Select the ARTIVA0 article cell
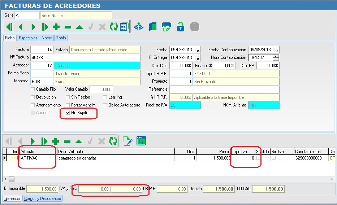Screen dimensions: 337x205 (x=38, y=158)
